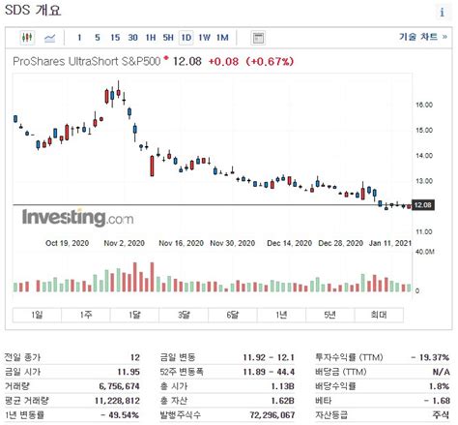Click the 베타 value -1.68
The width and height of the screenshot is (458, 425).
[437, 401]
